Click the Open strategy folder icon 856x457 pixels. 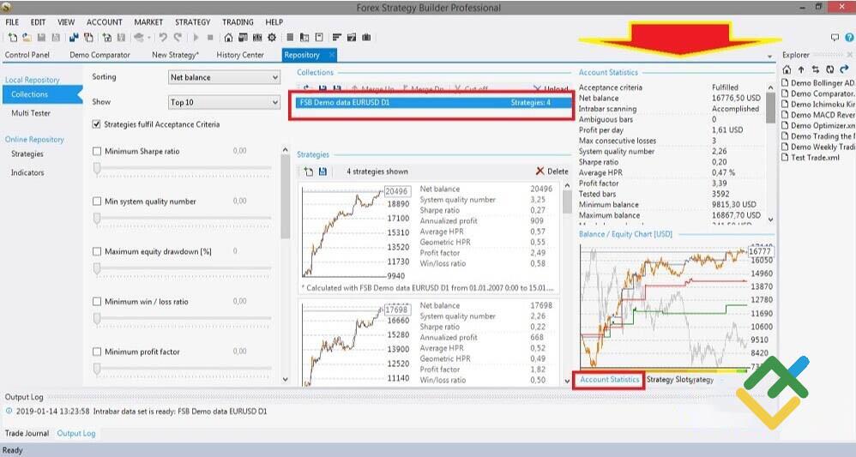(x=27, y=38)
